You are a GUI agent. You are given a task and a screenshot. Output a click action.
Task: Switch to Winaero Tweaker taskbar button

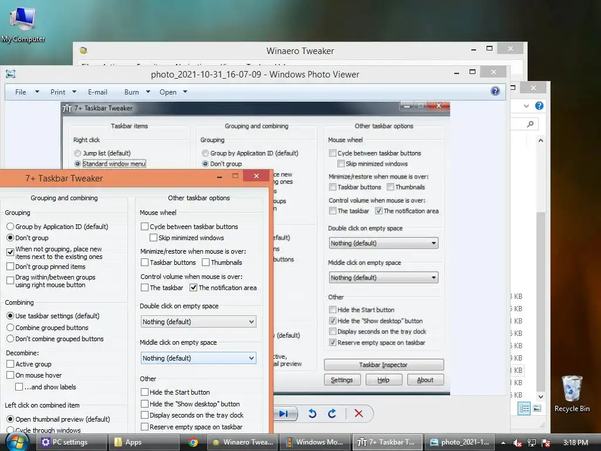pos(243,442)
